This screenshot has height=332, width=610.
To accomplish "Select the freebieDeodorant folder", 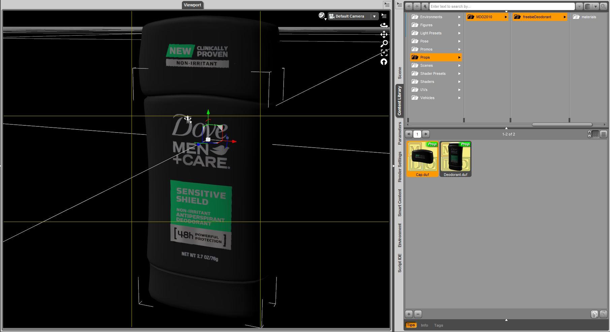I will pos(540,17).
